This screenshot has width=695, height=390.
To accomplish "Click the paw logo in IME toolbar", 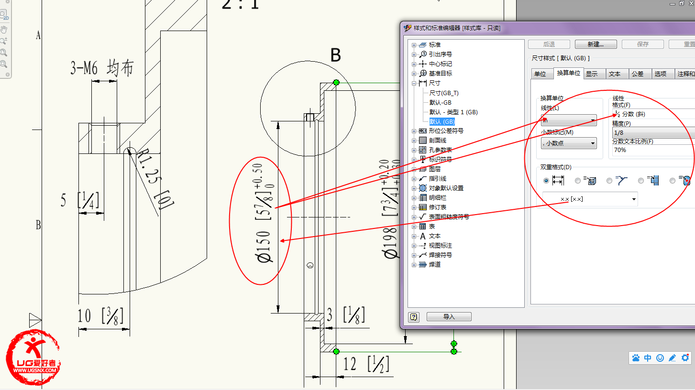I will tap(636, 357).
